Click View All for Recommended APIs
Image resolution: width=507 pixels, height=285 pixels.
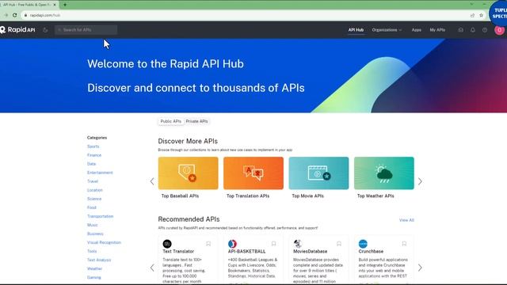tap(406, 220)
